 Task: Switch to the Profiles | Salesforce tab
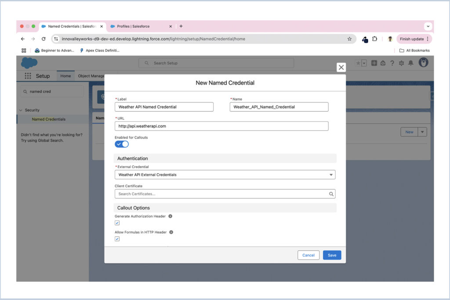coord(140,26)
